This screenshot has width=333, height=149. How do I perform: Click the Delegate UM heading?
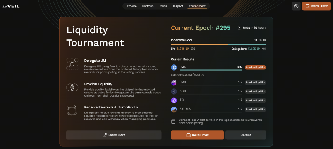(95, 61)
